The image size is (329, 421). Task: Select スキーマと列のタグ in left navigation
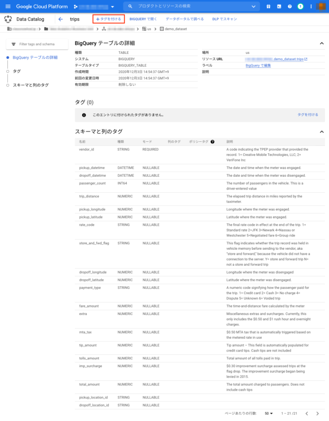31,85
